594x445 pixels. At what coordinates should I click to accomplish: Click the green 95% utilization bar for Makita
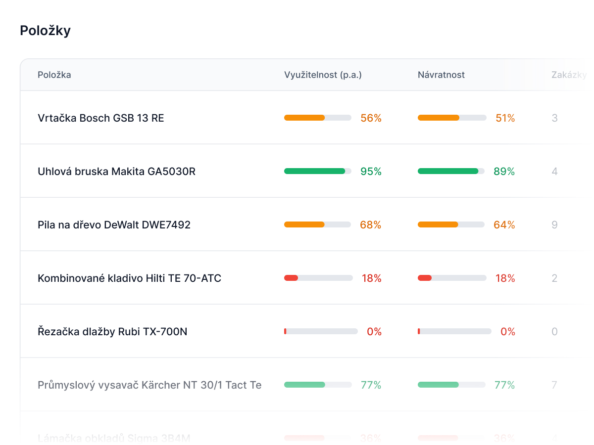(318, 171)
